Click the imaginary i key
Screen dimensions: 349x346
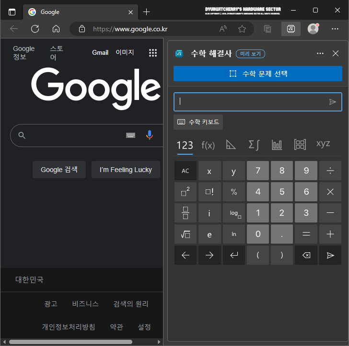pyautogui.click(x=209, y=213)
